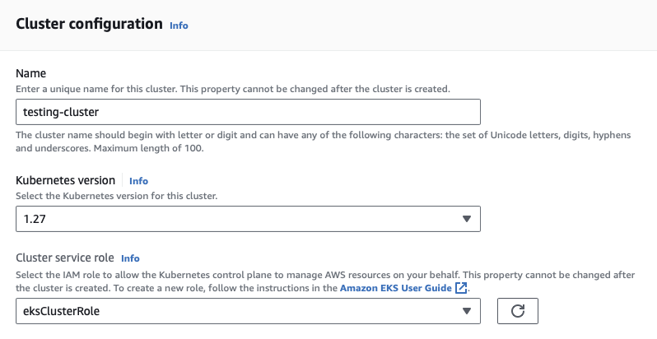Click the 'cluster name should begin' help text
This screenshot has height=339, width=657.
[321, 135]
